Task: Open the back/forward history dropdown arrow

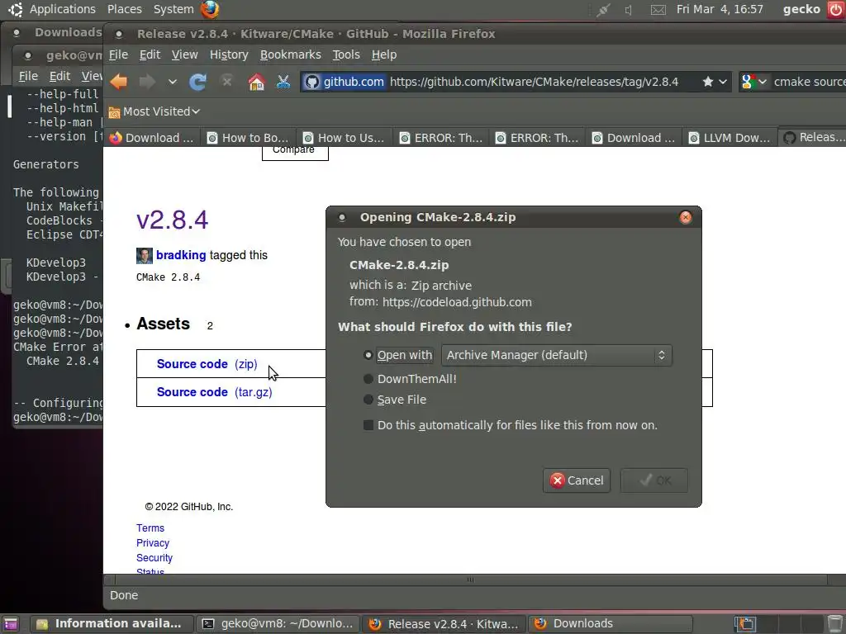Action: click(x=172, y=82)
